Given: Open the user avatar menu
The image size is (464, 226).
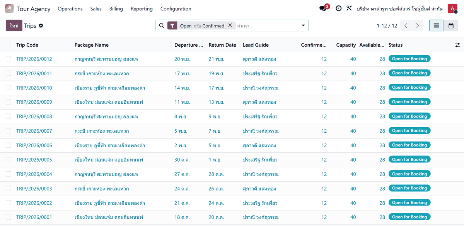Looking at the screenshot, I should tap(452, 8).
